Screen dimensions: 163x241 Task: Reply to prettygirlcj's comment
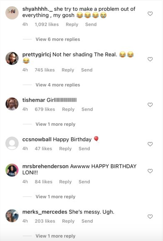click(x=68, y=70)
